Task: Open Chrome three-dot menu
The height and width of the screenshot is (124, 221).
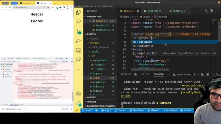Action: (x=71, y=7)
